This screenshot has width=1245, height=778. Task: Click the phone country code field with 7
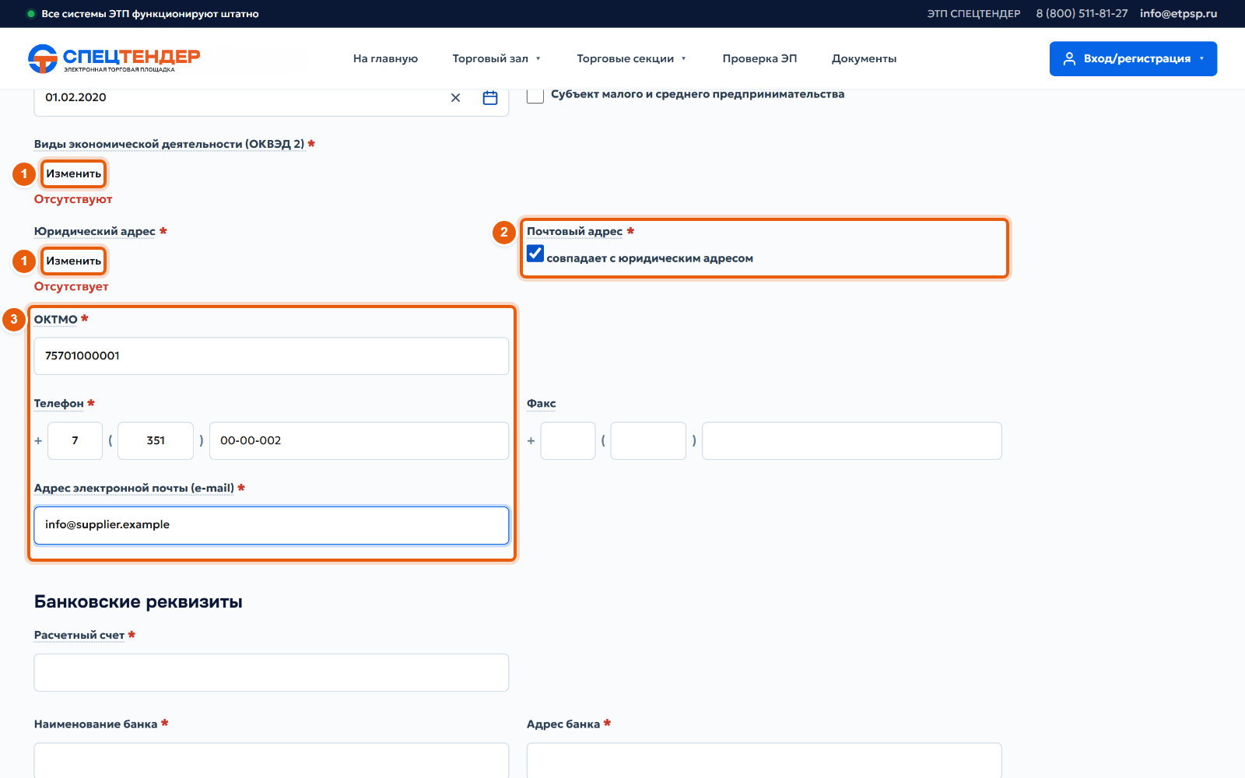(x=75, y=440)
